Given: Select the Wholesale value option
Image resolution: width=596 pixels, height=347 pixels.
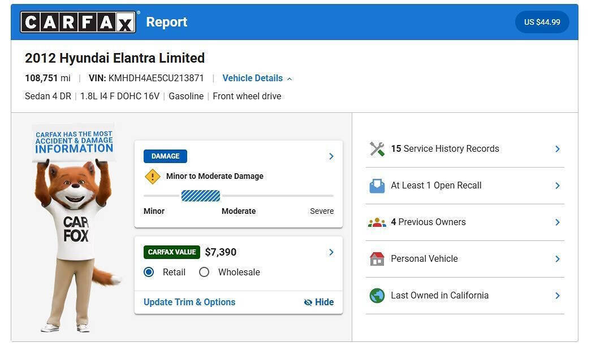Looking at the screenshot, I should 204,273.
